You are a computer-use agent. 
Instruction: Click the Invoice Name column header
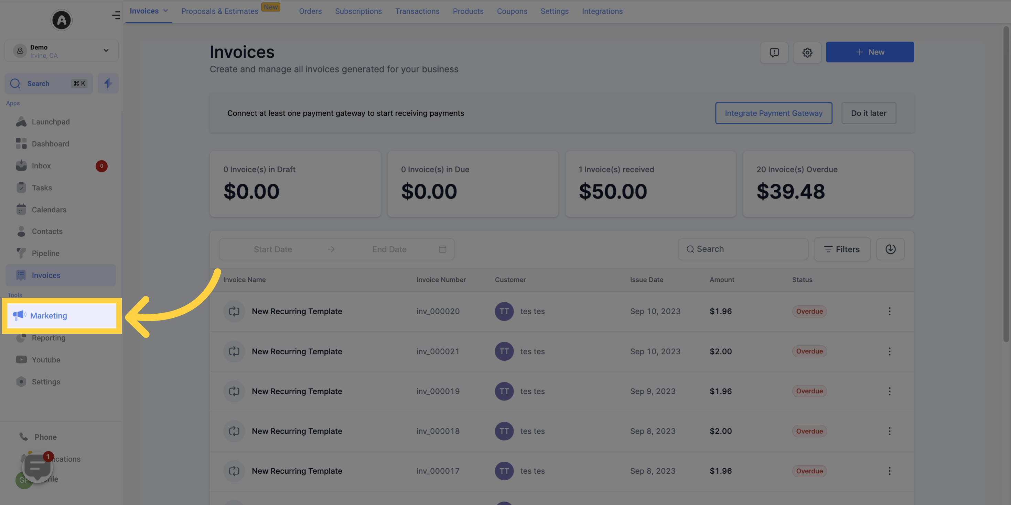pos(244,280)
